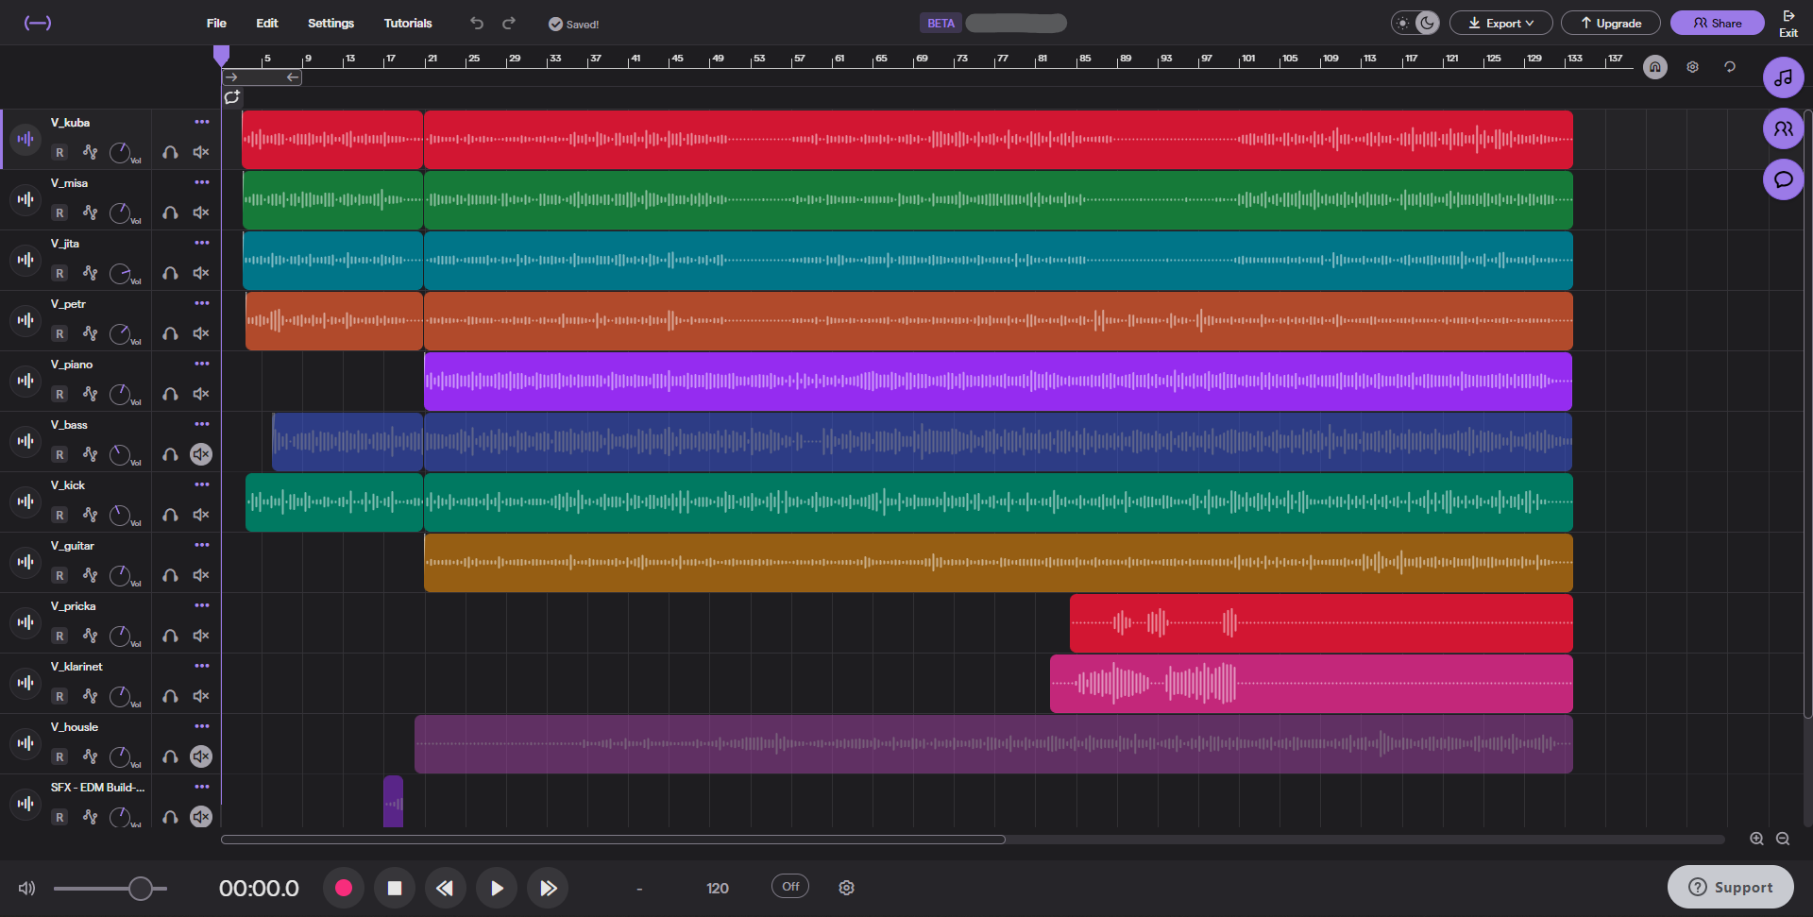1813x917 pixels.
Task: Open the chat panel
Action: coord(1784,179)
